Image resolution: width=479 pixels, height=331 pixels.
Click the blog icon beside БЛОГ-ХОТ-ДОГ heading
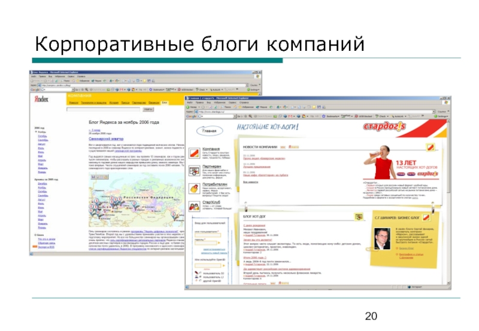click(x=359, y=217)
